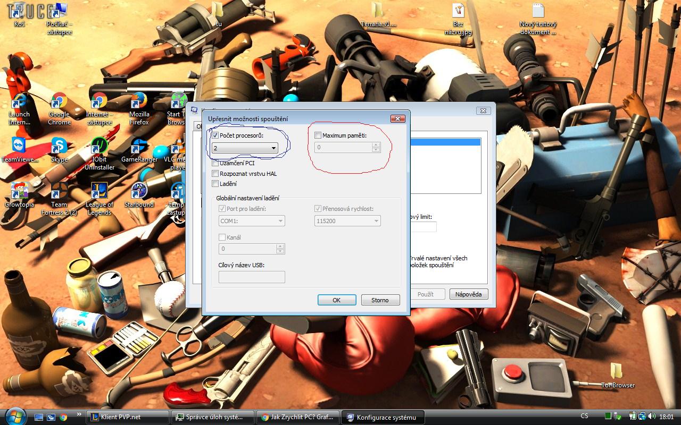This screenshot has height=425, width=681.
Task: Launch the IObit Uninstaller desktop shortcut
Action: click(x=99, y=154)
